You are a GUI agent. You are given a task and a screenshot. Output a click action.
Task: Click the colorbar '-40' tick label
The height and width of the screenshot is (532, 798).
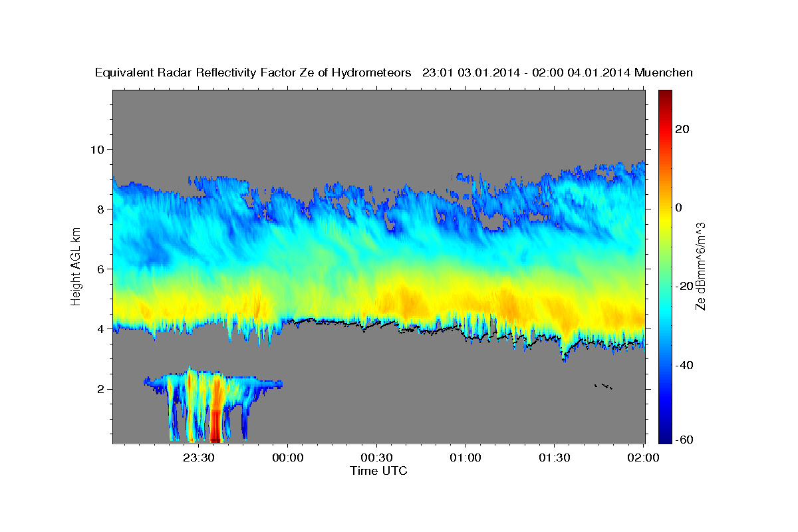coord(684,365)
